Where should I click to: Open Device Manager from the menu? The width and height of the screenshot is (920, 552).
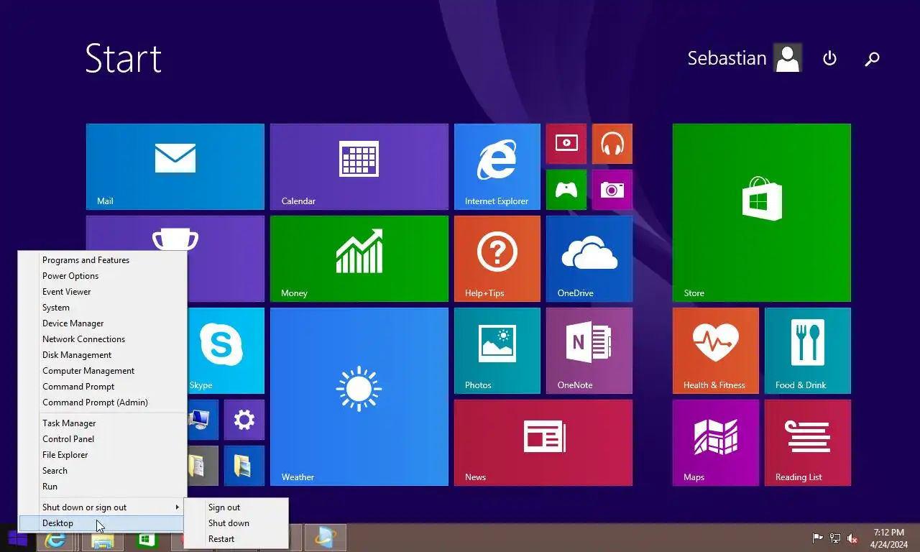click(102, 323)
